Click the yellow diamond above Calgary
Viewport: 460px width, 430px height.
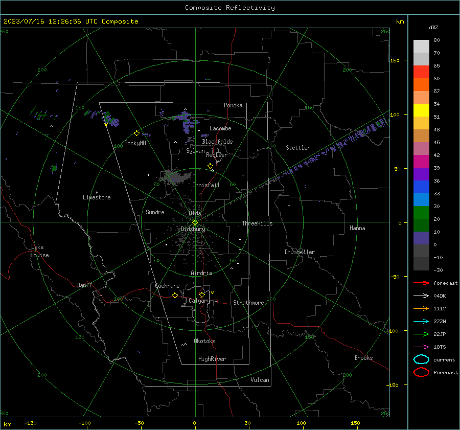[202, 295]
